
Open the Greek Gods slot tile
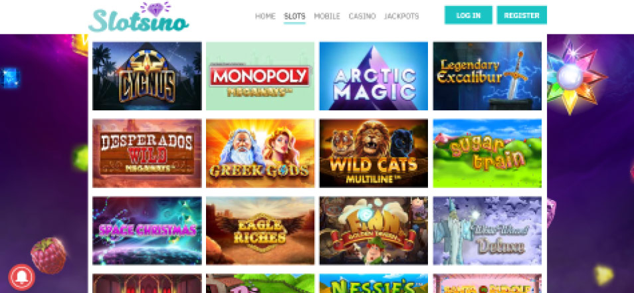click(x=260, y=153)
